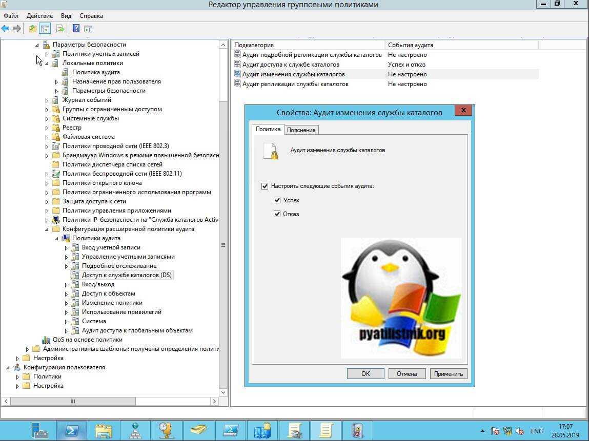Switch to the 'Пояснение' tab

[x=301, y=130]
